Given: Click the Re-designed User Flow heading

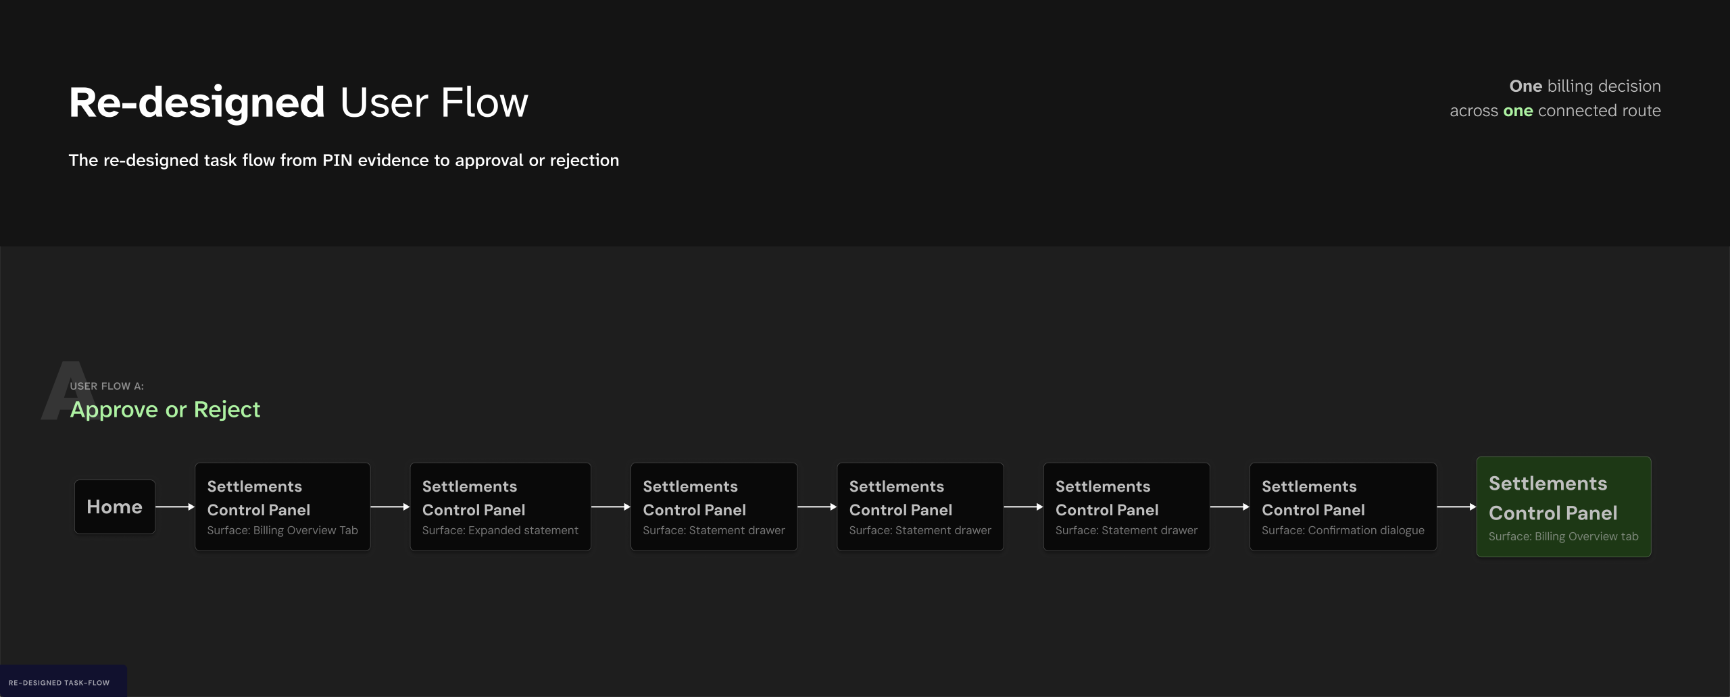Looking at the screenshot, I should coord(298,103).
